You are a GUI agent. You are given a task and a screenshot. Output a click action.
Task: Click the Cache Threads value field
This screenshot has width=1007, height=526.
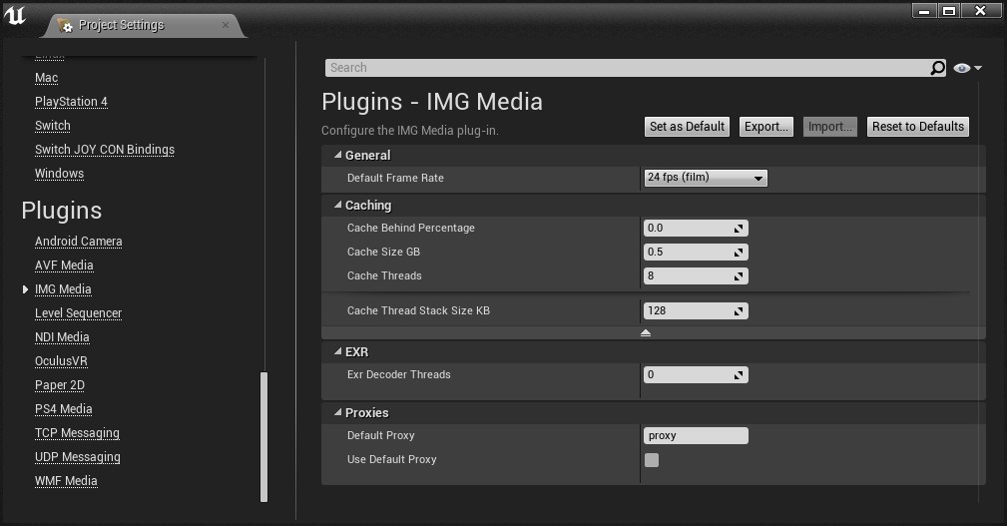[x=696, y=275]
